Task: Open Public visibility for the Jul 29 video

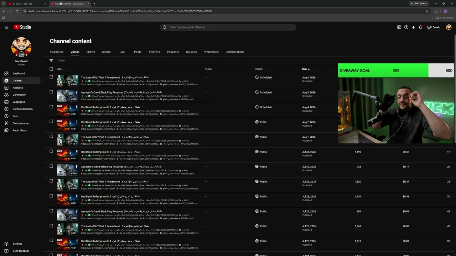Action: [261, 182]
